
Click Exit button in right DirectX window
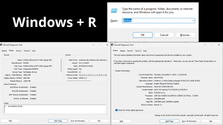pos(211,121)
